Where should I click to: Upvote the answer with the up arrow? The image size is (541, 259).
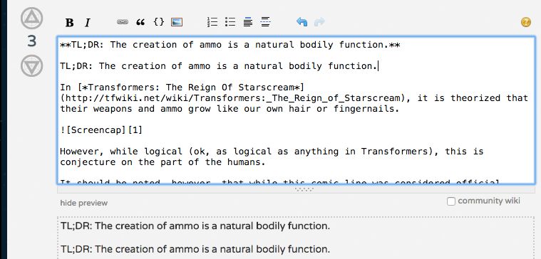pyautogui.click(x=32, y=18)
